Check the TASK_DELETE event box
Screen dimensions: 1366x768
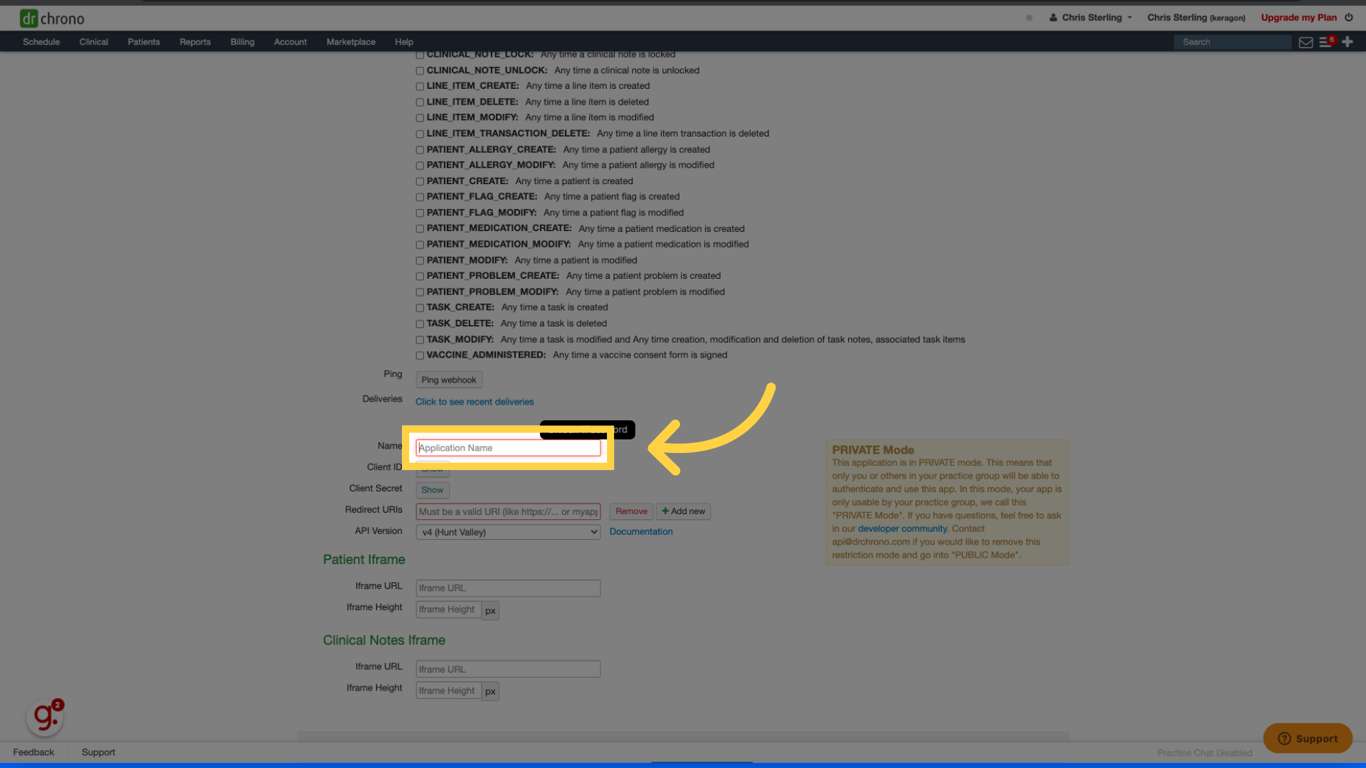click(x=420, y=324)
